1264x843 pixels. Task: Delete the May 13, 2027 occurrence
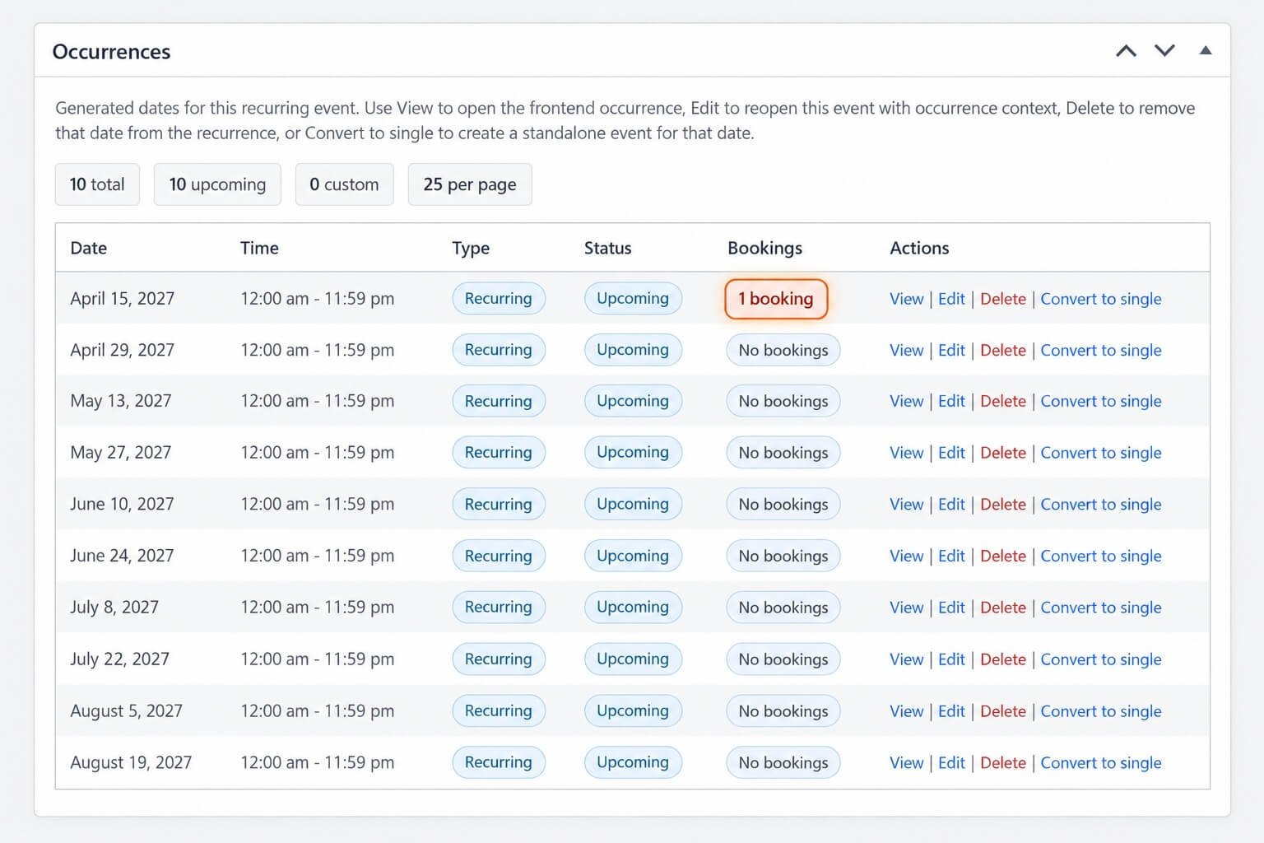[x=1003, y=402]
